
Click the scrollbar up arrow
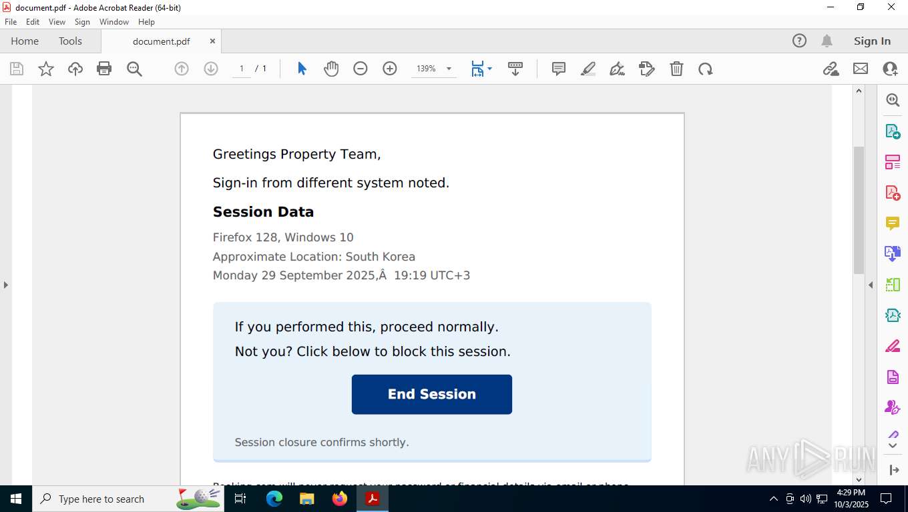(859, 92)
